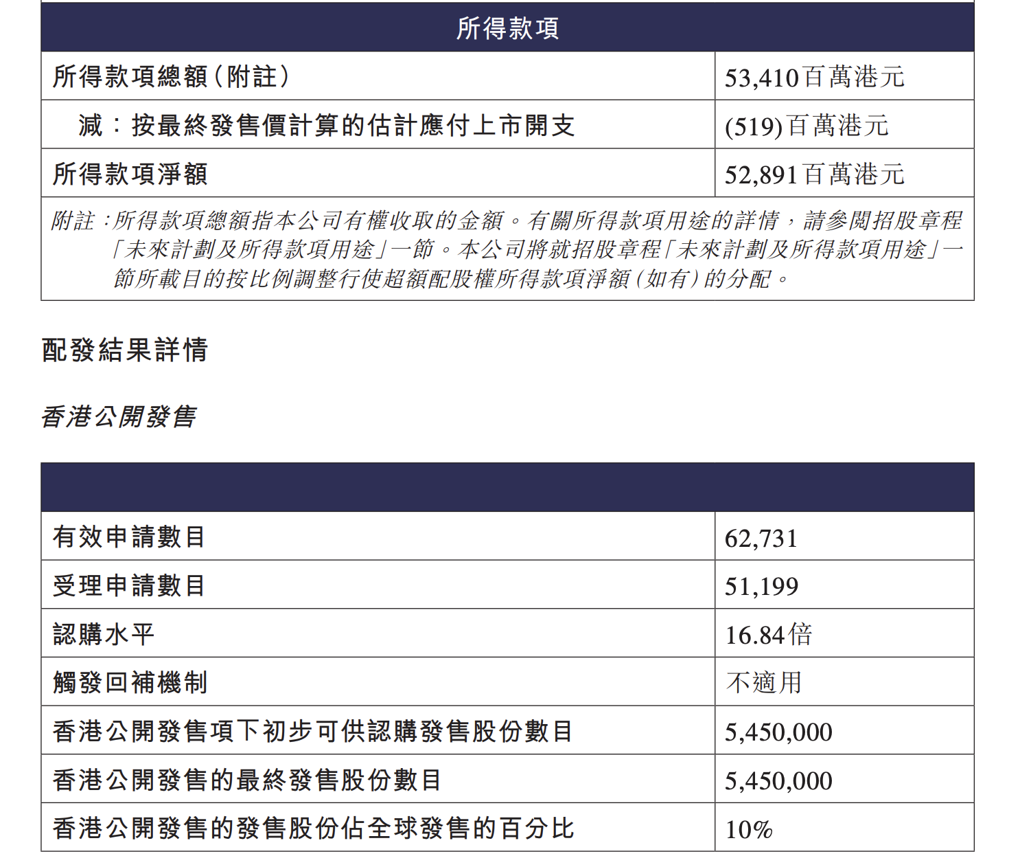Click the 53,410百萬港元 value cell
1020x867 pixels.
coord(815,77)
